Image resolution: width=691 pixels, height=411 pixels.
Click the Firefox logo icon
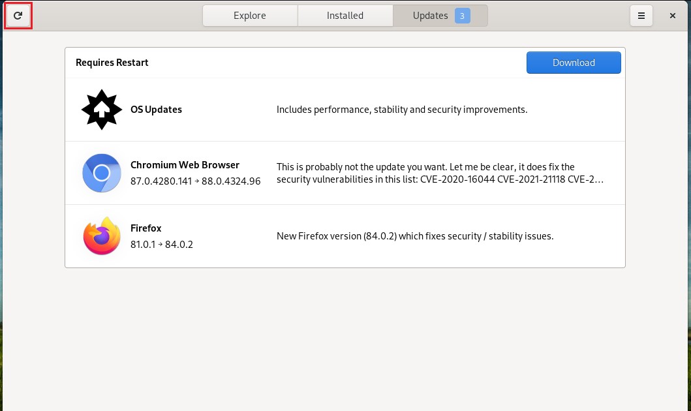pos(102,236)
